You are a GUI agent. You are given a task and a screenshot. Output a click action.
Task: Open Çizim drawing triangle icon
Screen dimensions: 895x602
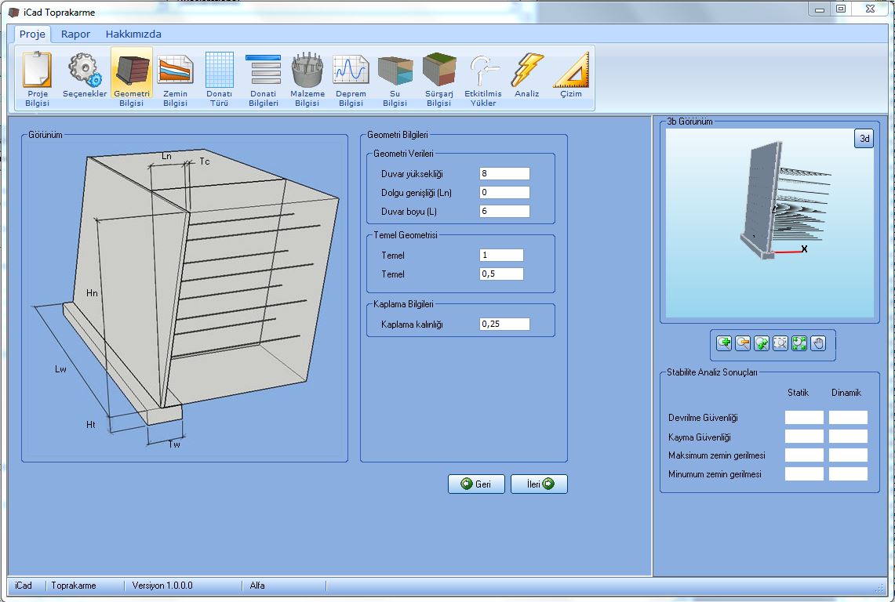[571, 75]
